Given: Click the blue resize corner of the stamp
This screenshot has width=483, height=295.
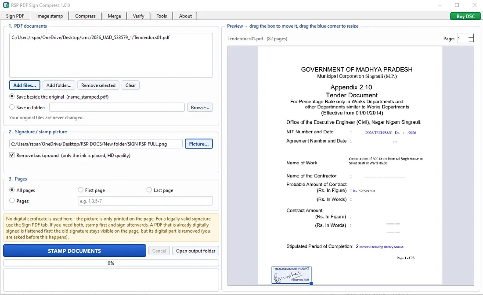Looking at the screenshot, I should pos(311,283).
